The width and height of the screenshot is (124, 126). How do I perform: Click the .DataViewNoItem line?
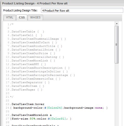click(x=27, y=86)
